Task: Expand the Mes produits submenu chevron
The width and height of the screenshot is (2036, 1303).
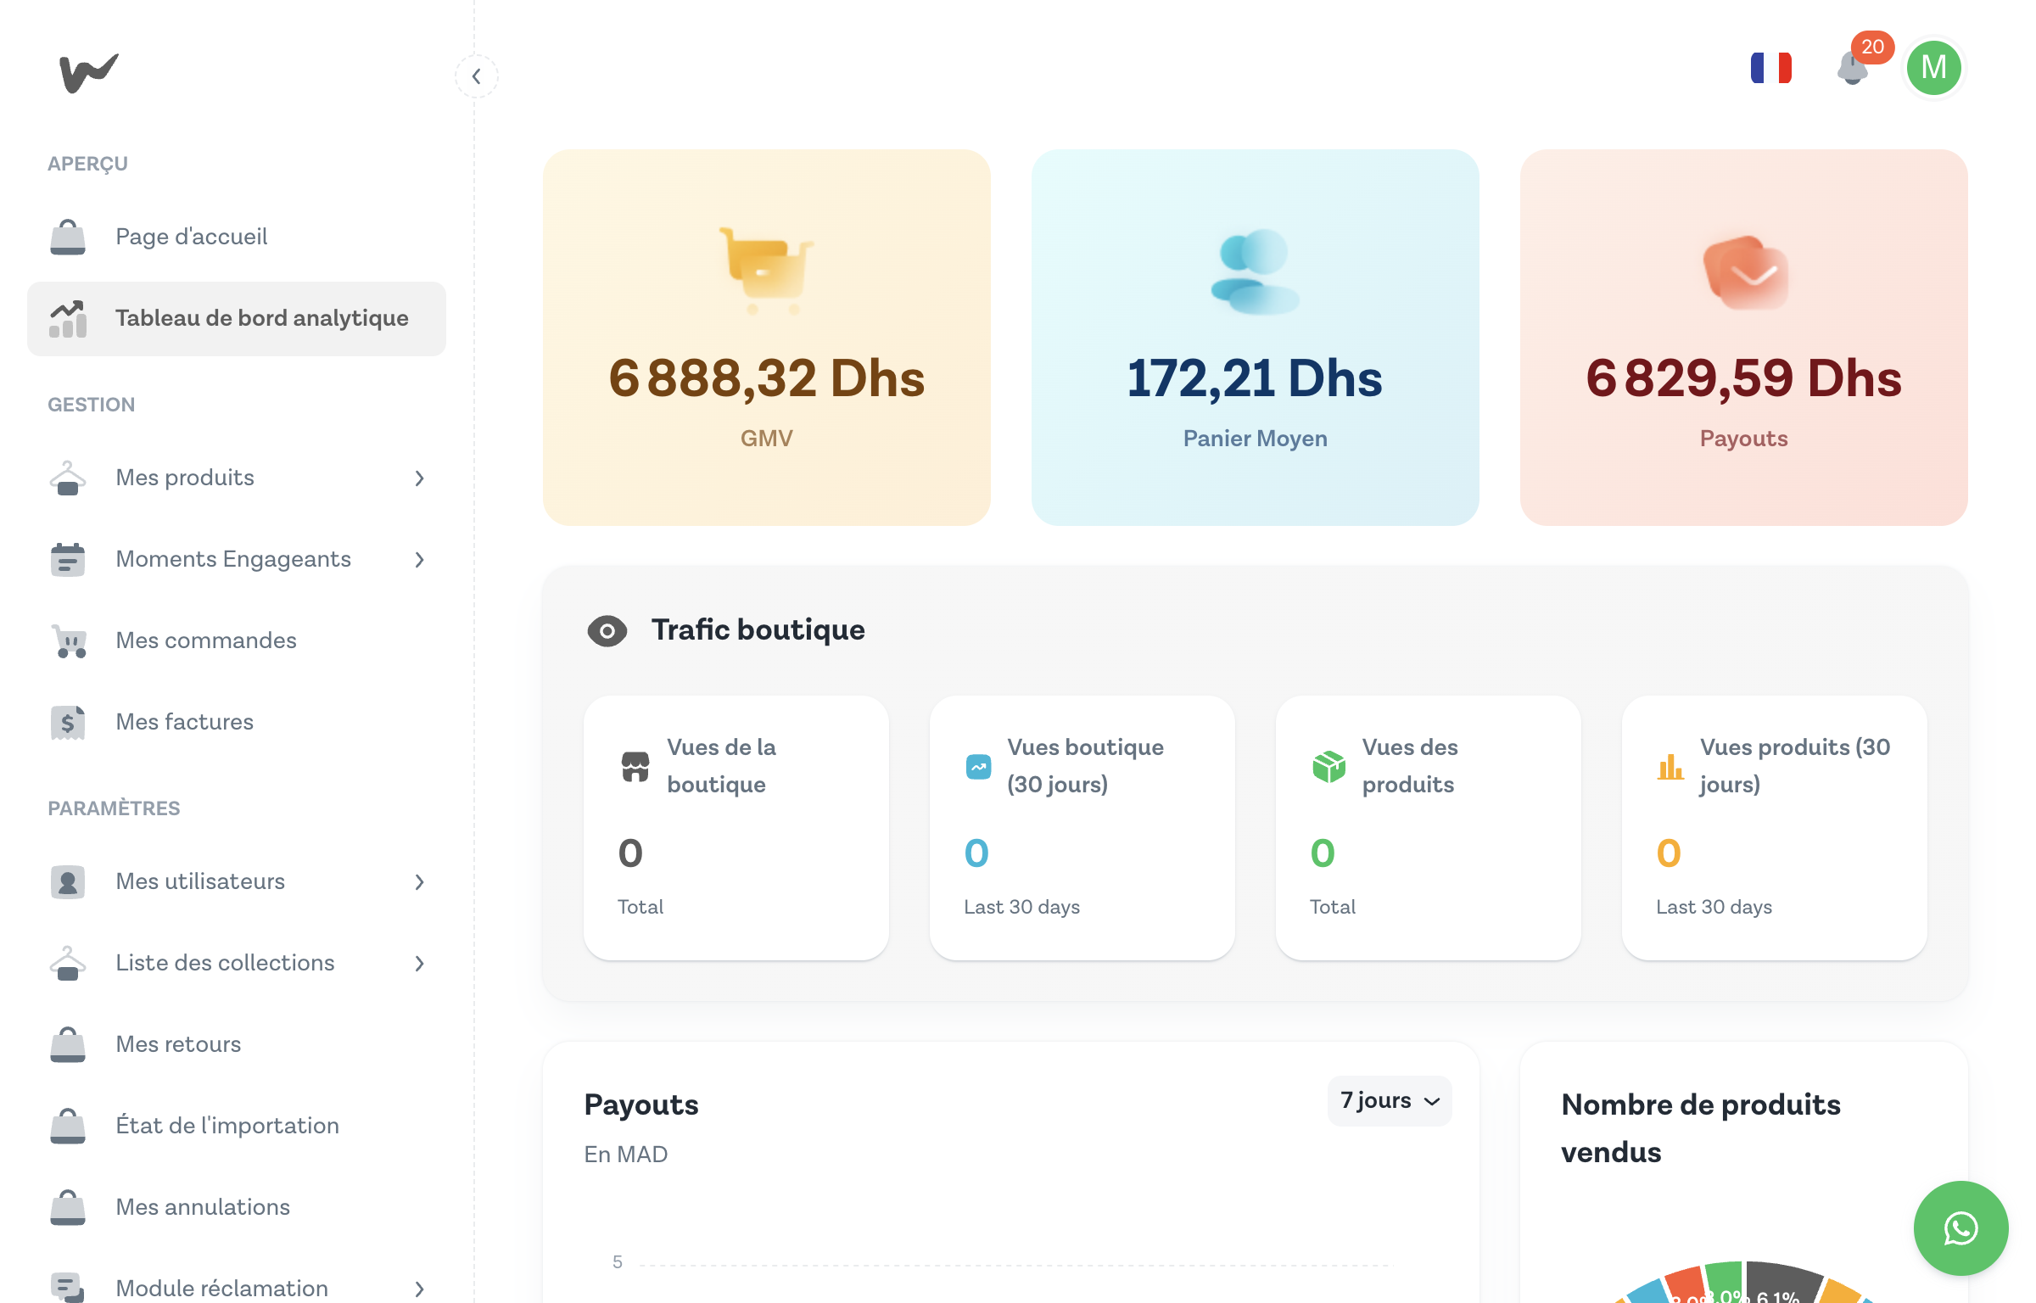Action: pos(419,478)
